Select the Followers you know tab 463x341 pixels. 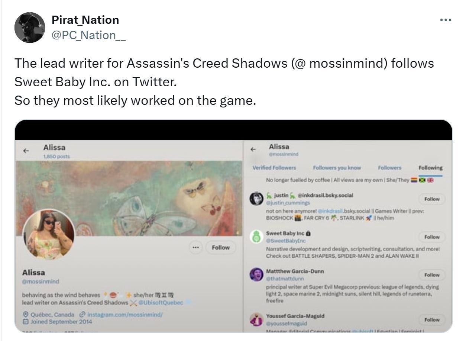(x=337, y=168)
